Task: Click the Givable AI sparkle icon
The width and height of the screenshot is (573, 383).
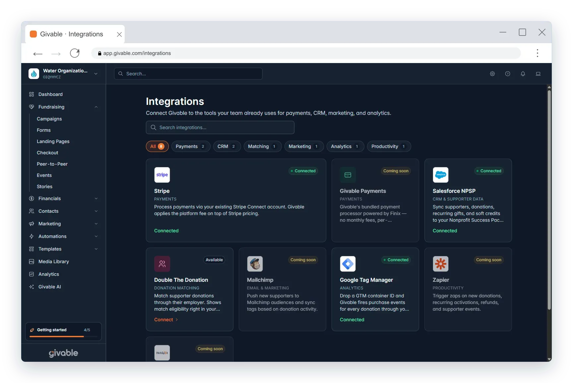Action: pyautogui.click(x=32, y=287)
